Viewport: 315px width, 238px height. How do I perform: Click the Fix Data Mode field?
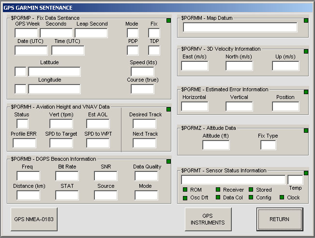point(133,33)
